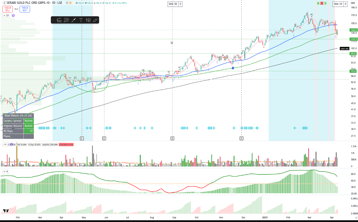This screenshot has width=358, height=222.
Task: Click the E earnings marker under September
Action: coord(172,138)
